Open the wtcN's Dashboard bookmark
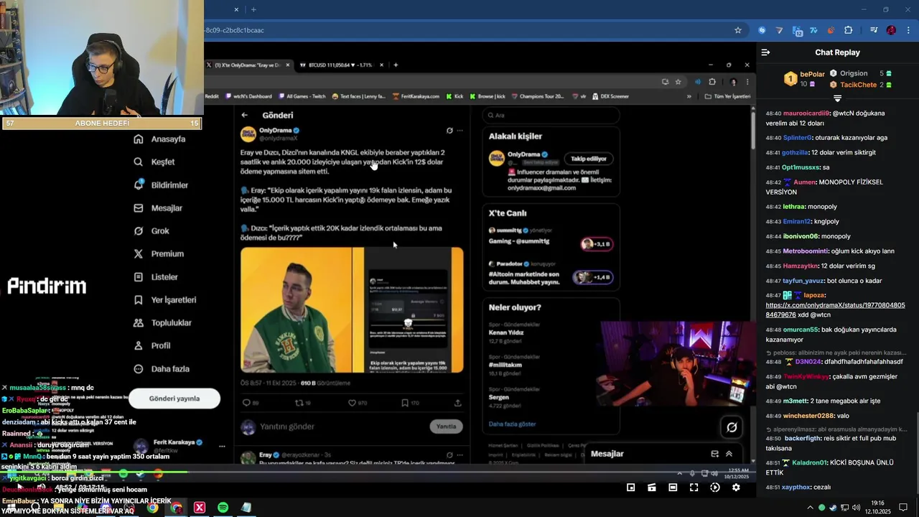919x517 pixels. click(x=248, y=96)
